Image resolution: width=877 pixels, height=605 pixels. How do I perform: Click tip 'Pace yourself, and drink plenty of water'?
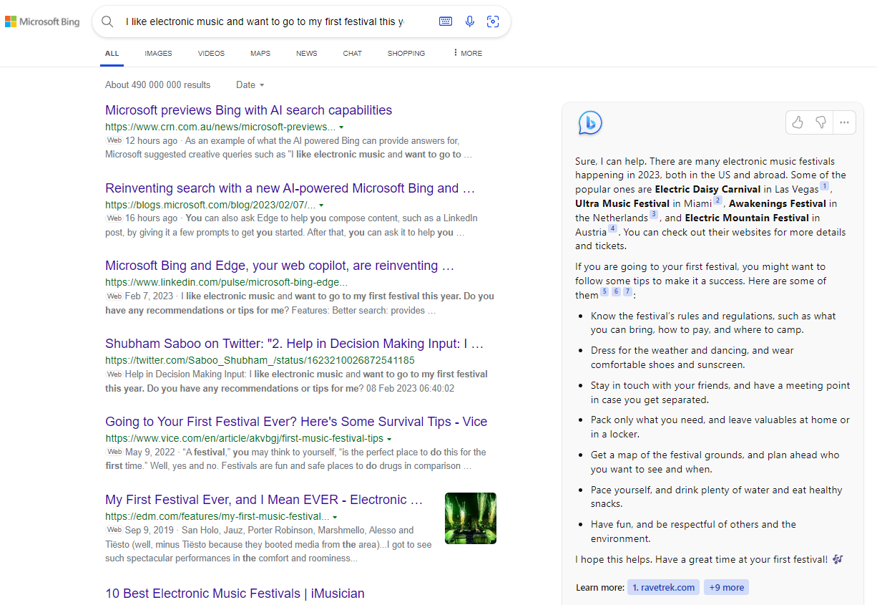[716, 497]
